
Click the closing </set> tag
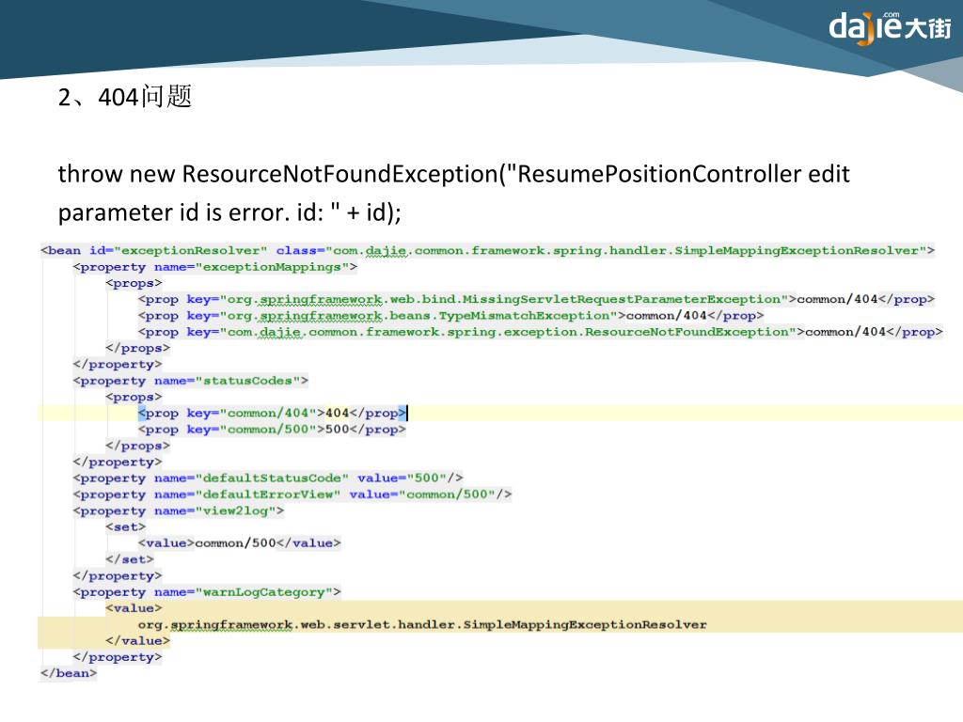click(x=130, y=559)
